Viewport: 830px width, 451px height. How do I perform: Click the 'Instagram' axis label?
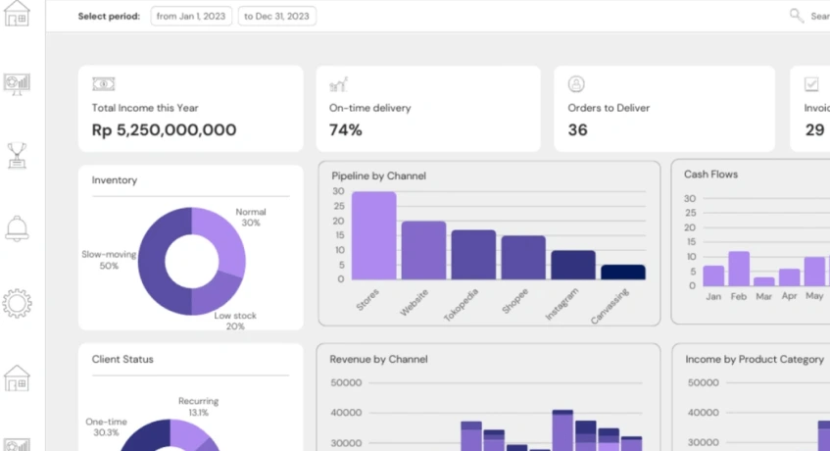pyautogui.click(x=561, y=304)
